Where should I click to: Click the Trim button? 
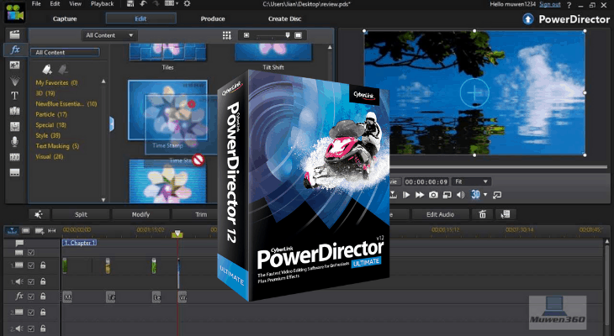tap(201, 214)
